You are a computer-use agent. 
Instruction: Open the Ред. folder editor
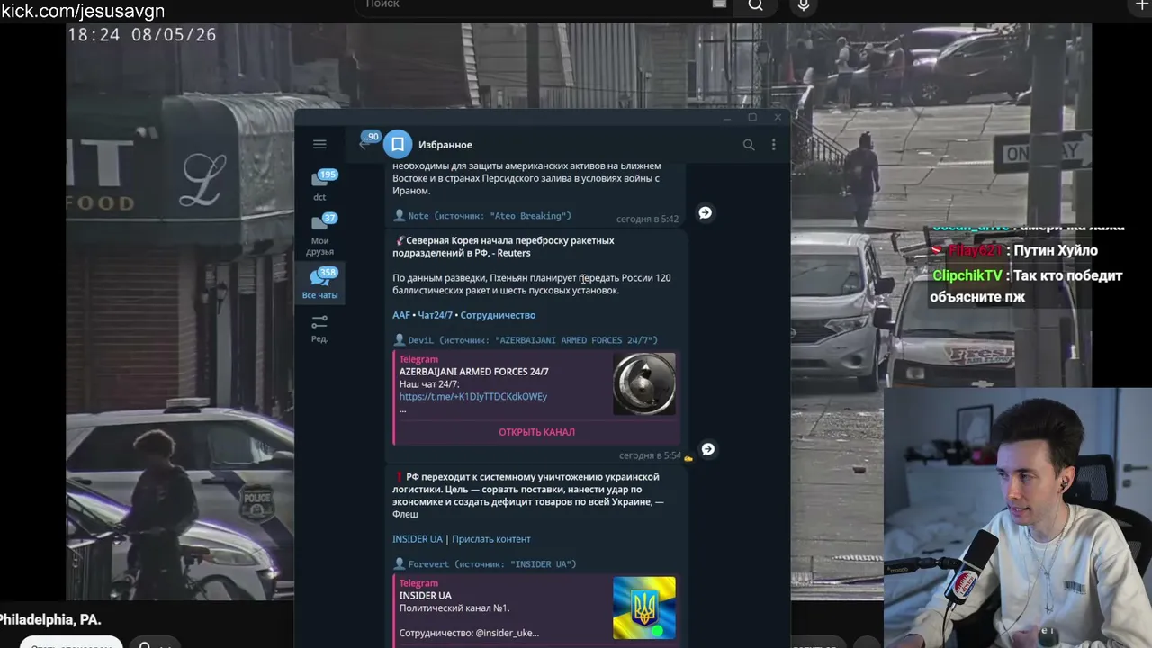(x=319, y=328)
